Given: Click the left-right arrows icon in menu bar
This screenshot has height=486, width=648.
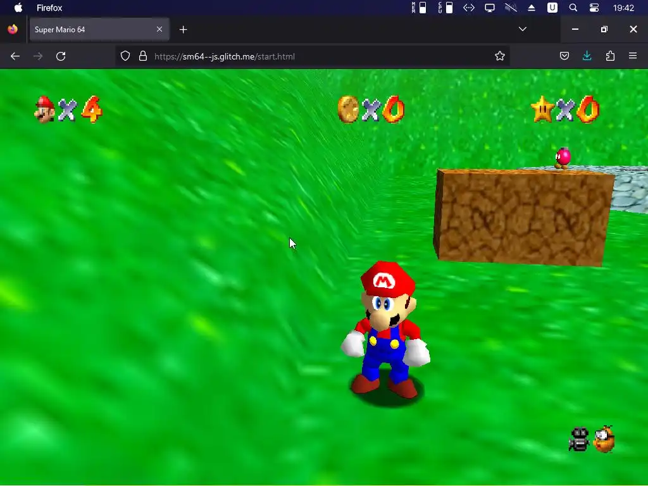Looking at the screenshot, I should tap(469, 8).
